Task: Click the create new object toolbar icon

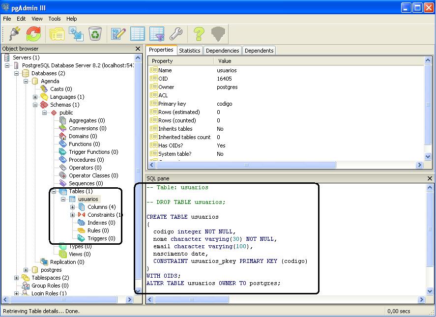Action: 76,34
